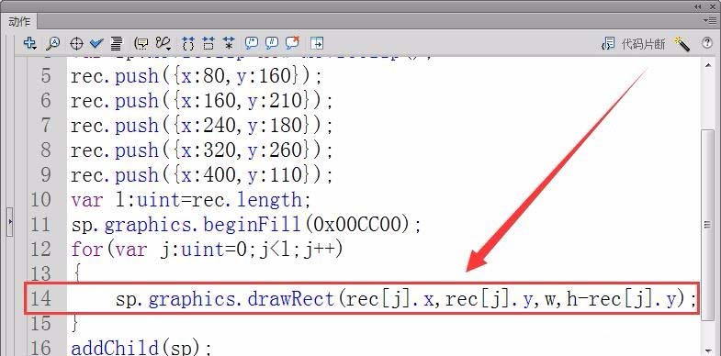Click the Insert target path crosshair icon
The image size is (721, 356).
coord(76,44)
